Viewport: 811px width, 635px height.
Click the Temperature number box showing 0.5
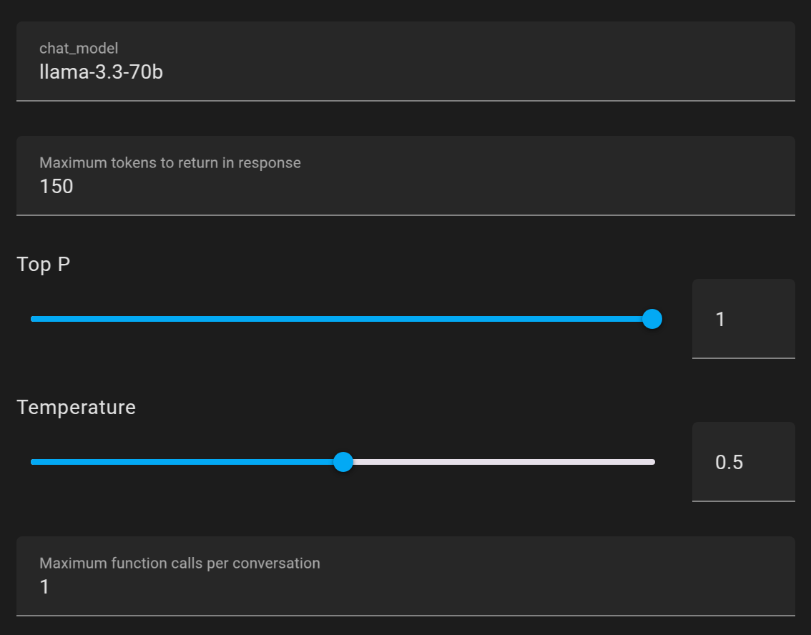point(742,462)
